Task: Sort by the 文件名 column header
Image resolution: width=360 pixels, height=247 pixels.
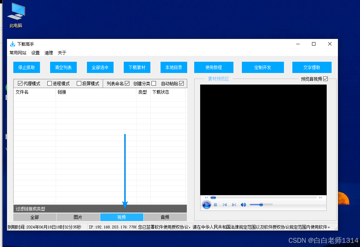Action: (35, 92)
